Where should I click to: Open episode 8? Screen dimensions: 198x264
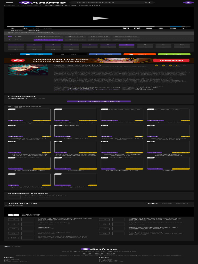click(x=145, y=45)
